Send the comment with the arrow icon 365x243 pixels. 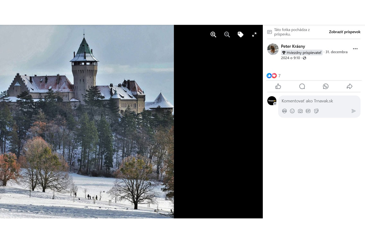(x=353, y=111)
